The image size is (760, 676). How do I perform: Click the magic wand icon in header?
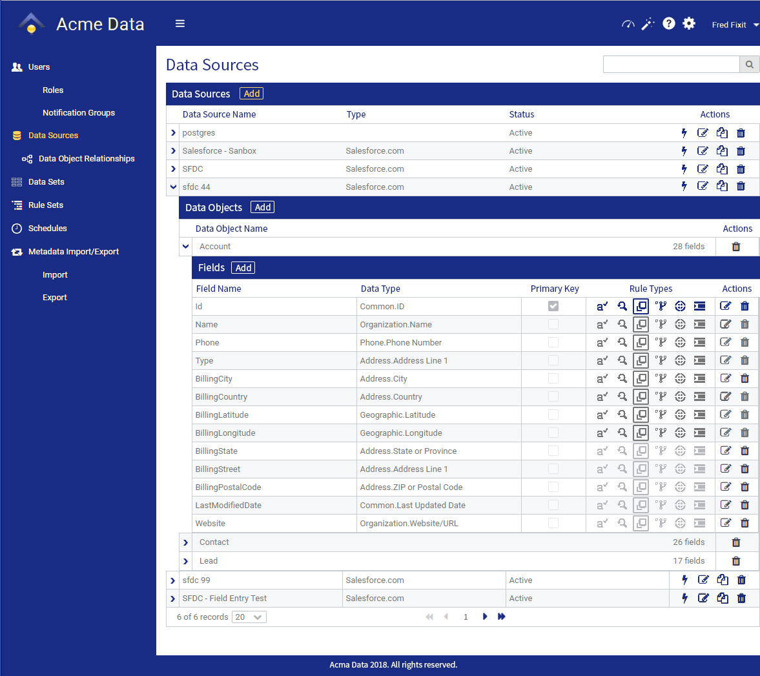click(x=648, y=24)
